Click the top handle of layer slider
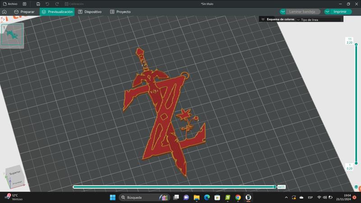This screenshot has height=203, width=361. [x=356, y=44]
